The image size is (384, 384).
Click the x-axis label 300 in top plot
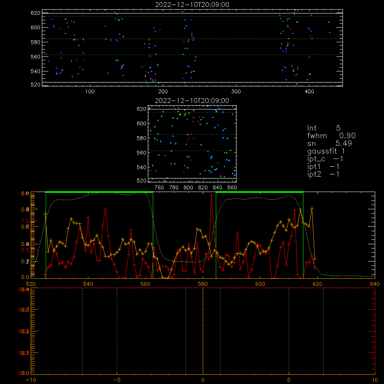coord(236,92)
